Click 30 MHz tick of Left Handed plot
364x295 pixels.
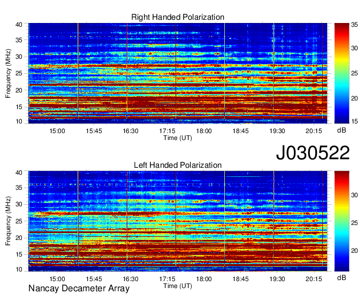click(19, 204)
